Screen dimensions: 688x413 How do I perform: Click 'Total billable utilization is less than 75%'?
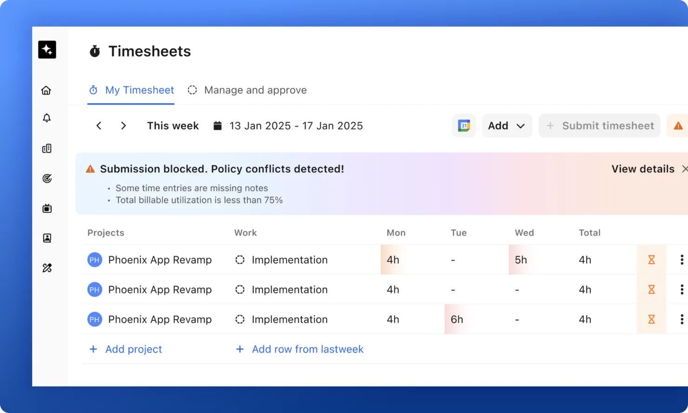pos(199,200)
